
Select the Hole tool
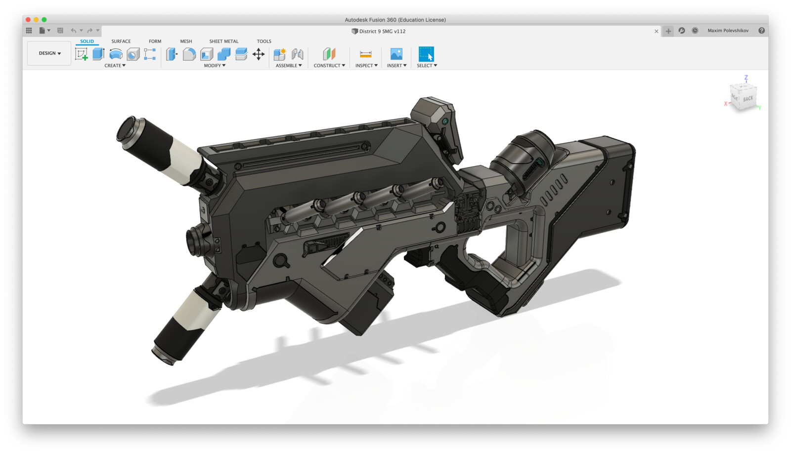point(133,54)
